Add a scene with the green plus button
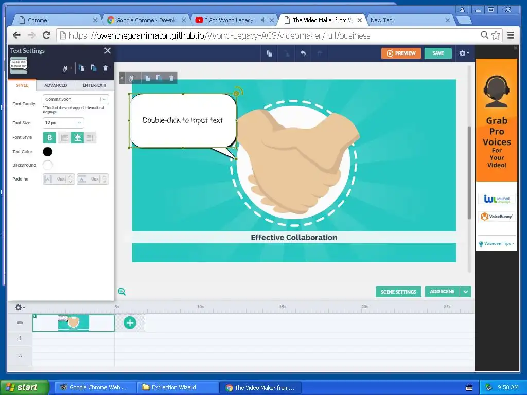 (x=130, y=323)
